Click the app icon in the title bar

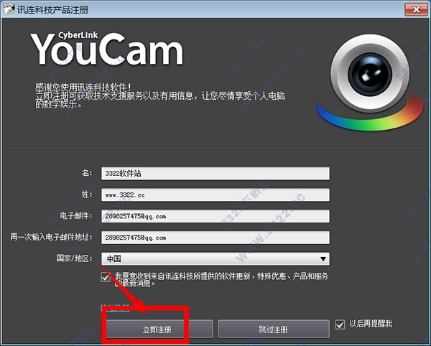[x=8, y=9]
